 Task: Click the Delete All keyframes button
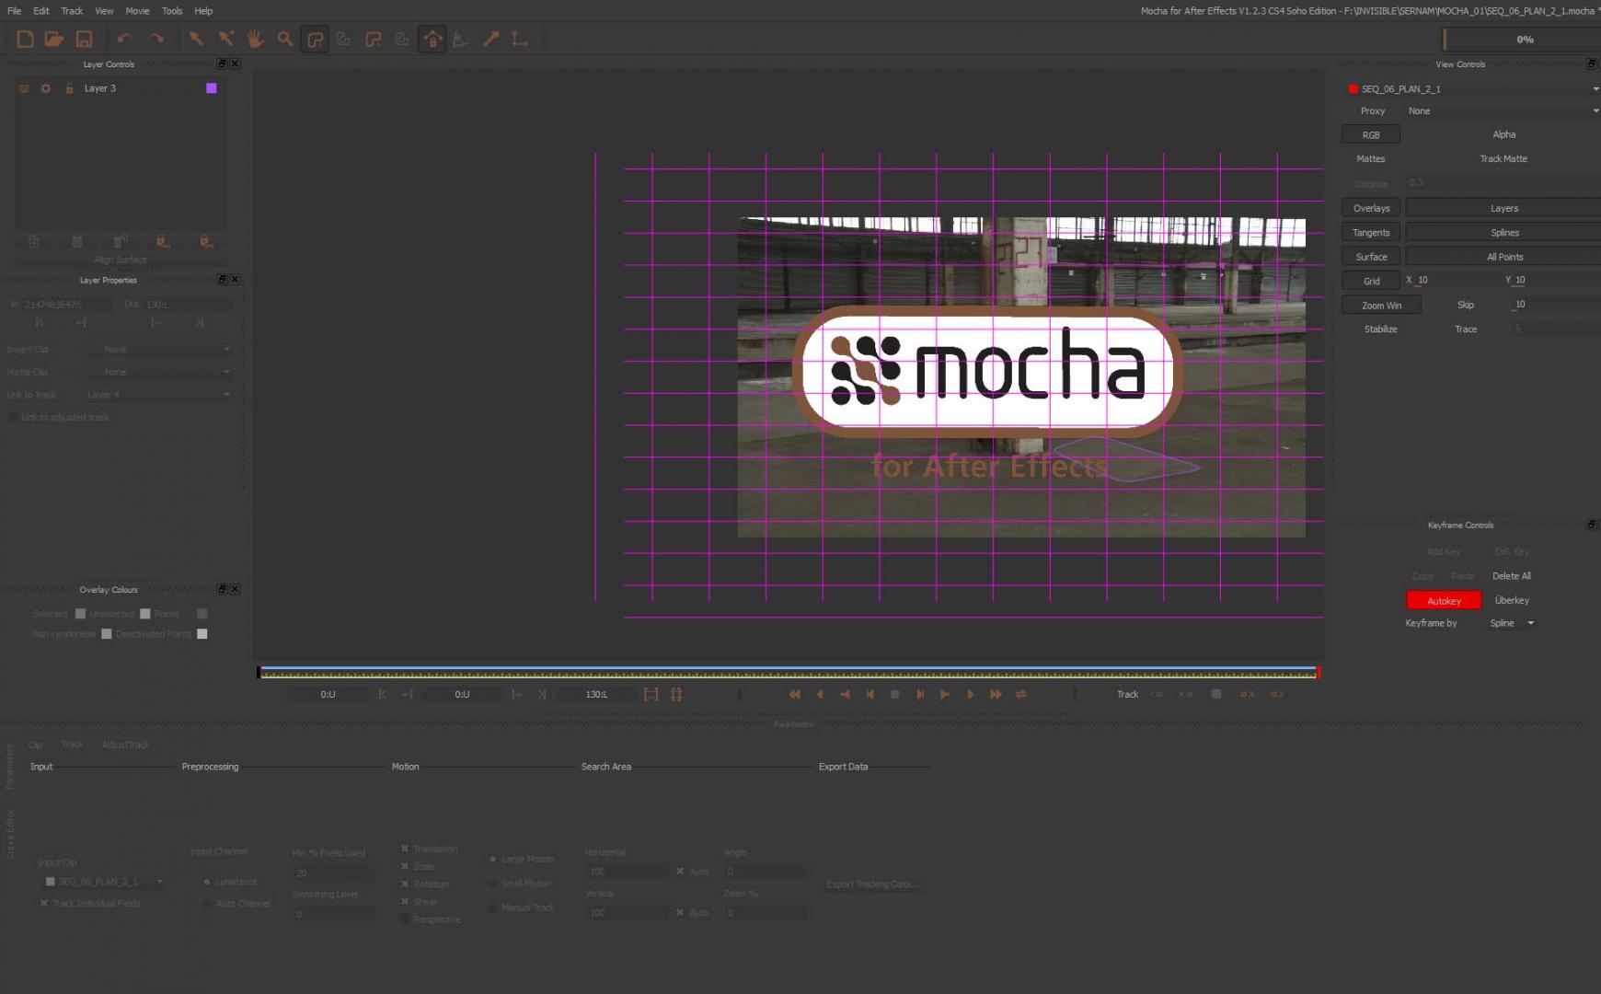(1511, 576)
